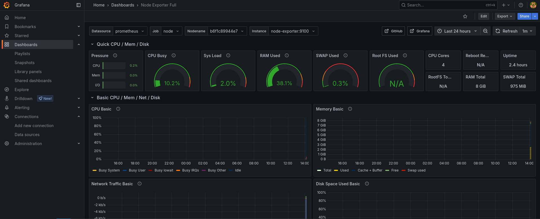Collapse the Quick CPU / Mem / Disk row
This screenshot has height=219, width=540.
pyautogui.click(x=92, y=44)
